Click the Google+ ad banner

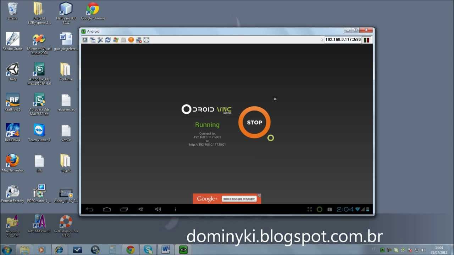227,199
